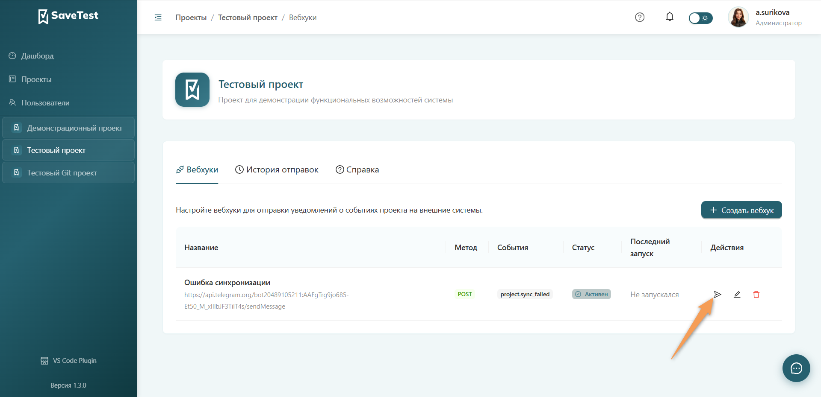Click Версия 1.3.0 label
821x397 pixels.
[68, 385]
